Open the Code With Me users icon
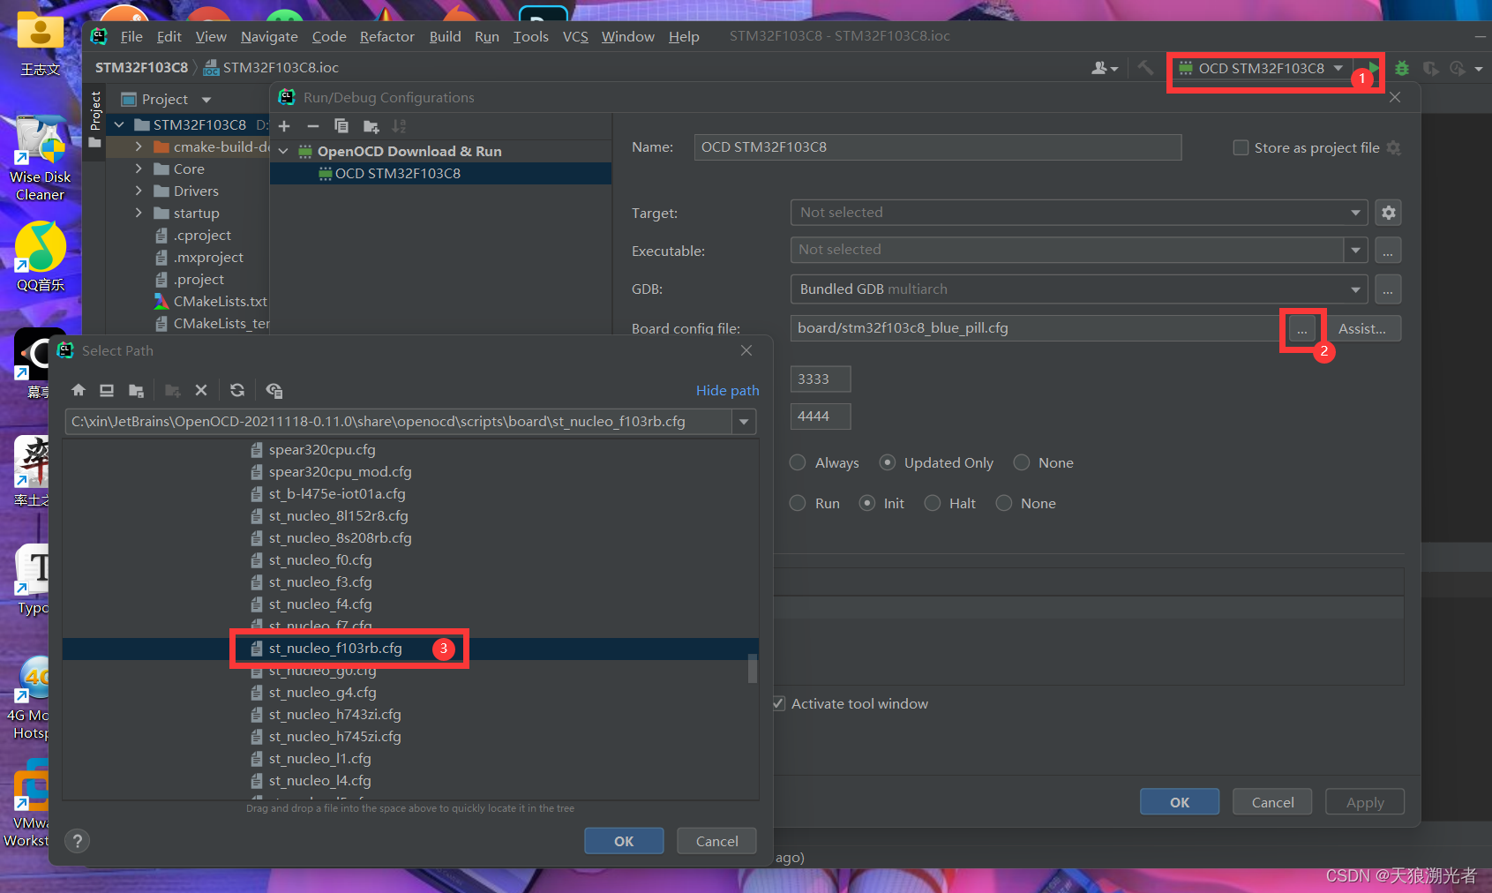1492x893 pixels. pyautogui.click(x=1105, y=68)
